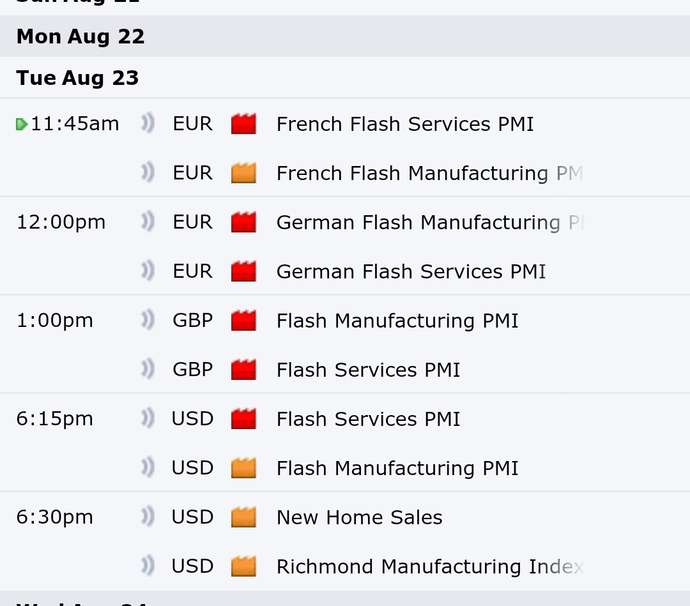Click the red impact icon for GBP Flash Services PMI
The image size is (690, 606).
[x=243, y=370]
